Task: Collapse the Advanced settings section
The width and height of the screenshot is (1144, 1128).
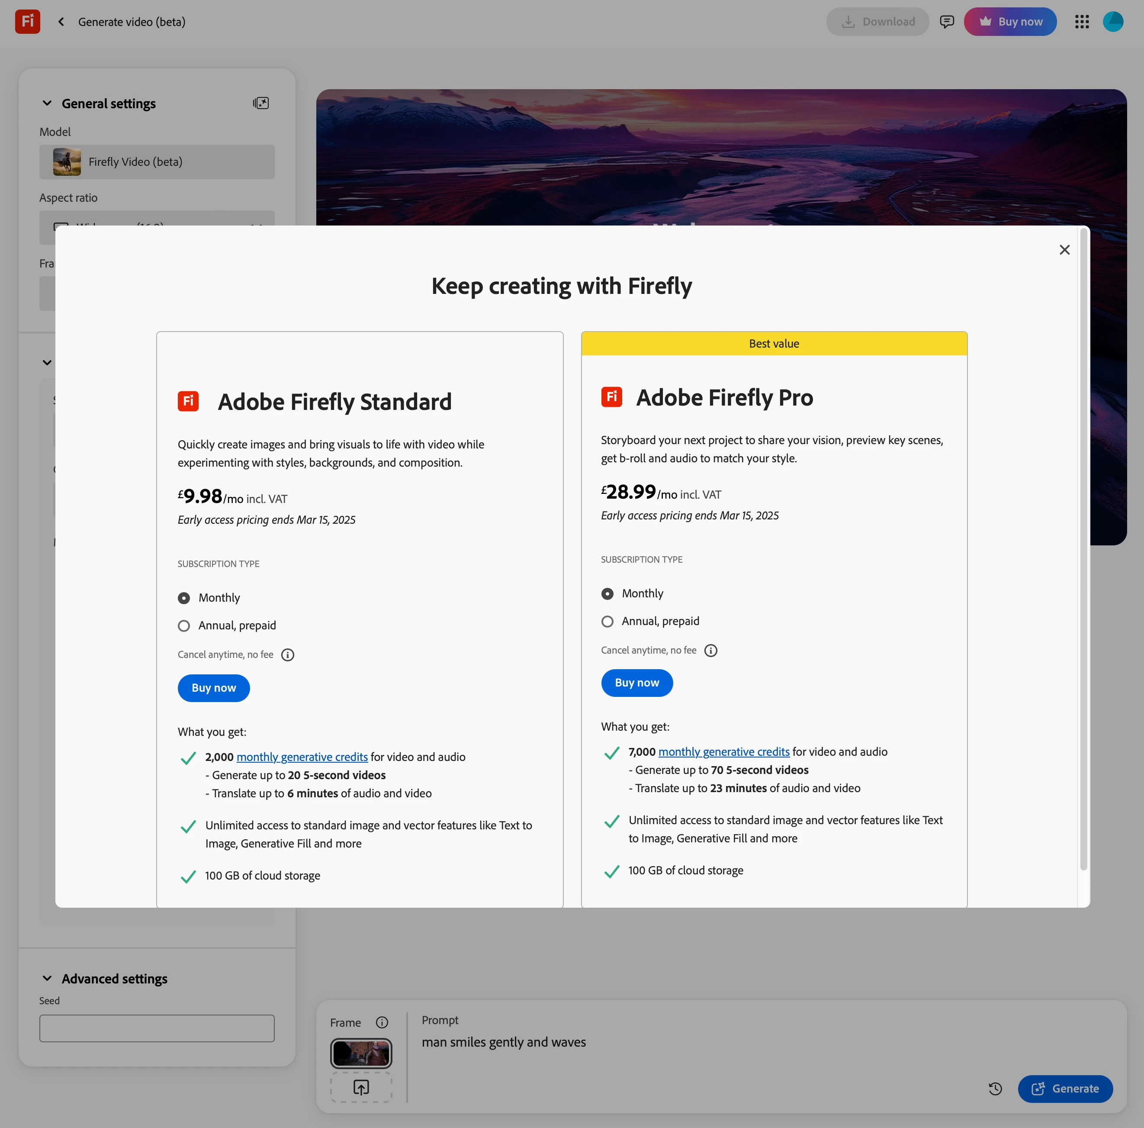Action: 47,979
